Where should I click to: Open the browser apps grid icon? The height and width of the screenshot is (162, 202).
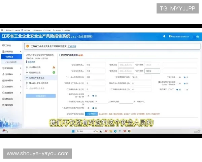click(2, 30)
